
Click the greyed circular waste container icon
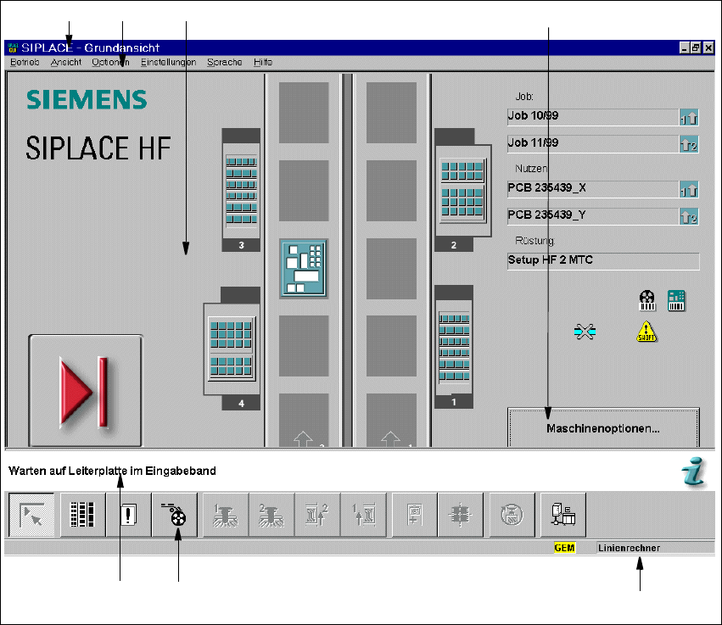[512, 515]
